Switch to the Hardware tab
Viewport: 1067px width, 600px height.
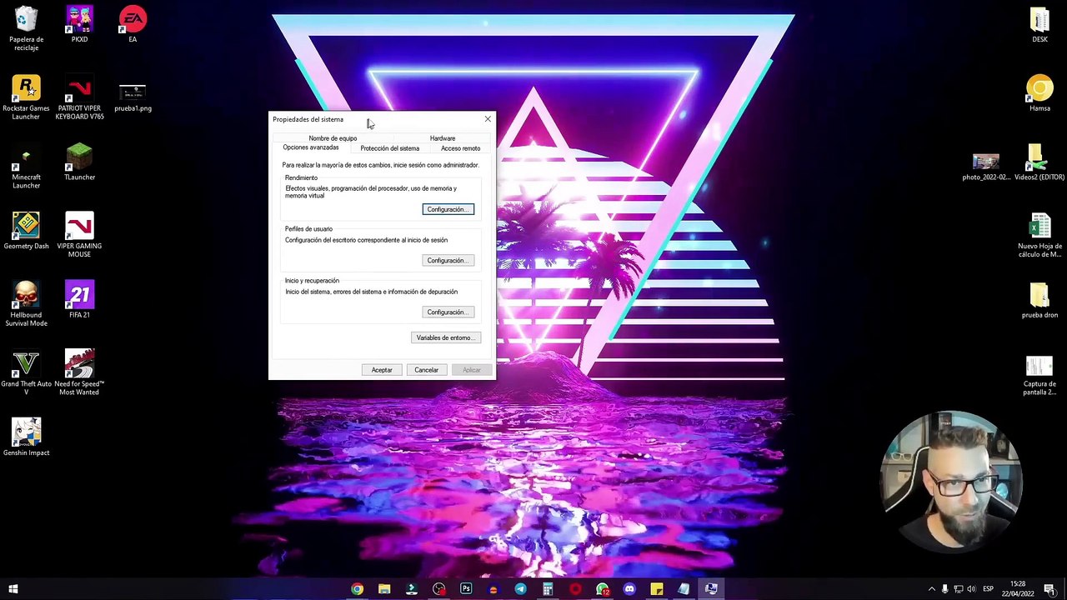(x=443, y=138)
